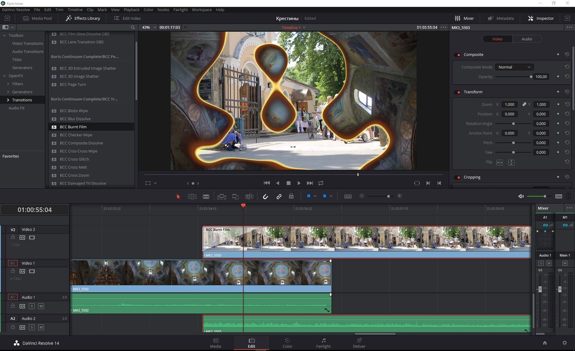Image resolution: width=575 pixels, height=351 pixels.
Task: Open the Fairlight menu in menu bar
Action: pos(180,10)
